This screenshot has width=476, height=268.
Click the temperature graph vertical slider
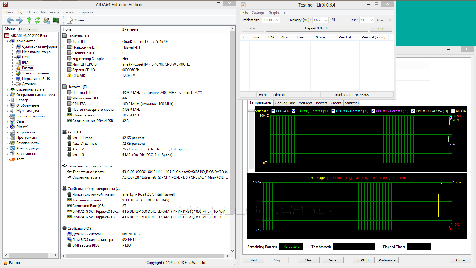point(251,110)
